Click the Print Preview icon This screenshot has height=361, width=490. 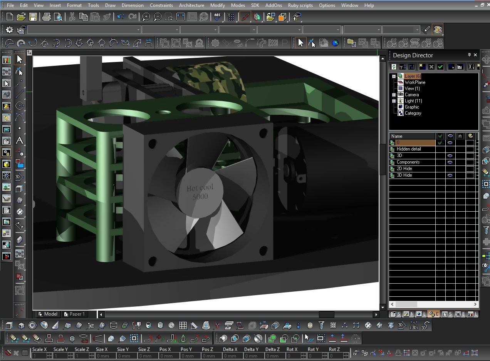(x=58, y=17)
